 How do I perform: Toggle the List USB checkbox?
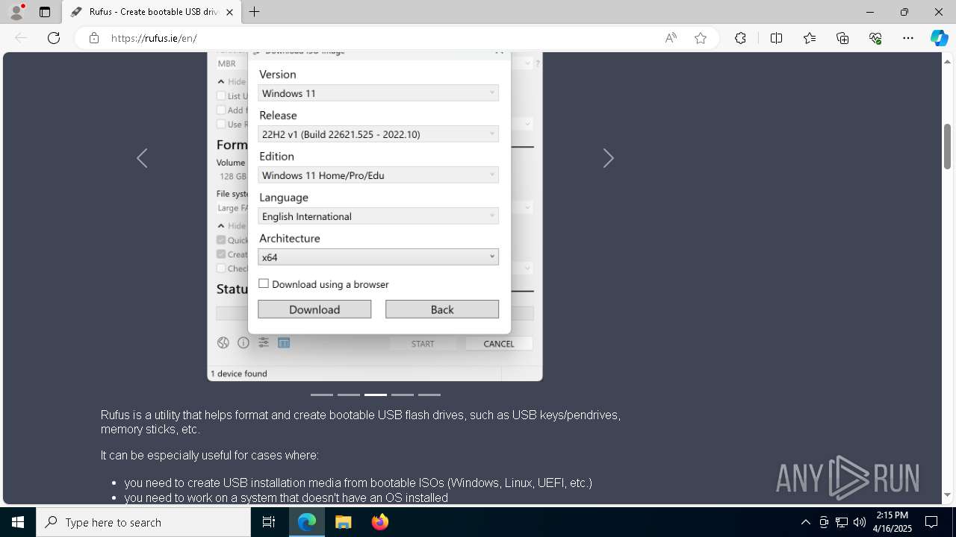pos(221,95)
